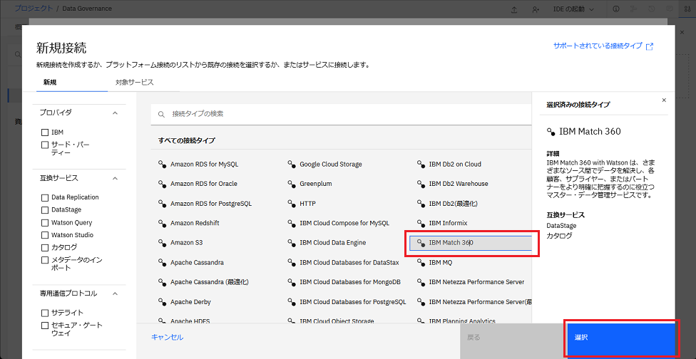This screenshot has width=696, height=359.
Task: Click the IBM Db2 on Cloud icon
Action: pyautogui.click(x=421, y=164)
